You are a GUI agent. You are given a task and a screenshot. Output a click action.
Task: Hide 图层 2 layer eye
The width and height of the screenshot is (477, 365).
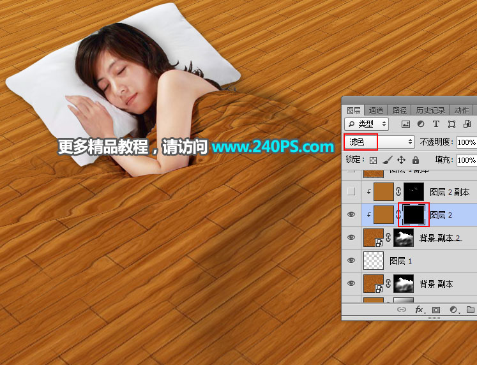click(351, 214)
